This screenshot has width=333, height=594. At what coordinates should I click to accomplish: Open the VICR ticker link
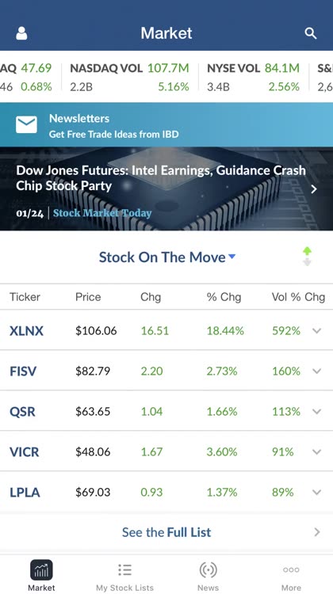click(25, 452)
